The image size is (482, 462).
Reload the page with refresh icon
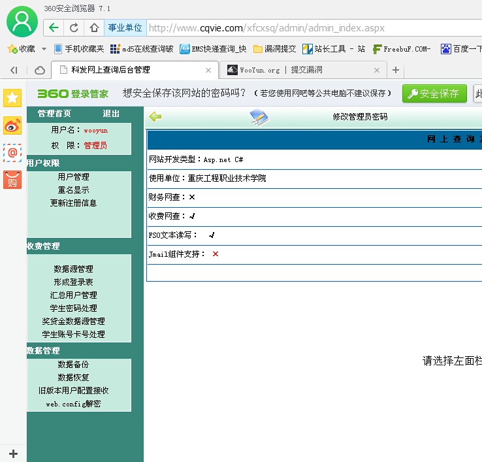74,27
